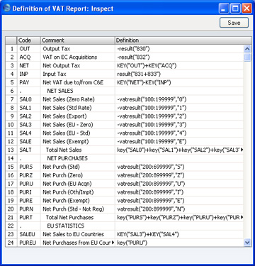
Task: Edit KEY("SAL3")+KEY("SAL4") definition
Action: 179,234
